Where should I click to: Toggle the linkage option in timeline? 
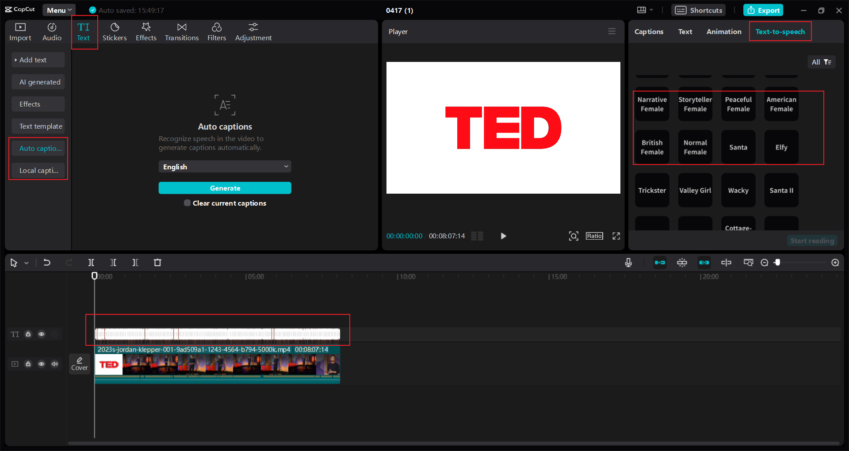tap(704, 263)
